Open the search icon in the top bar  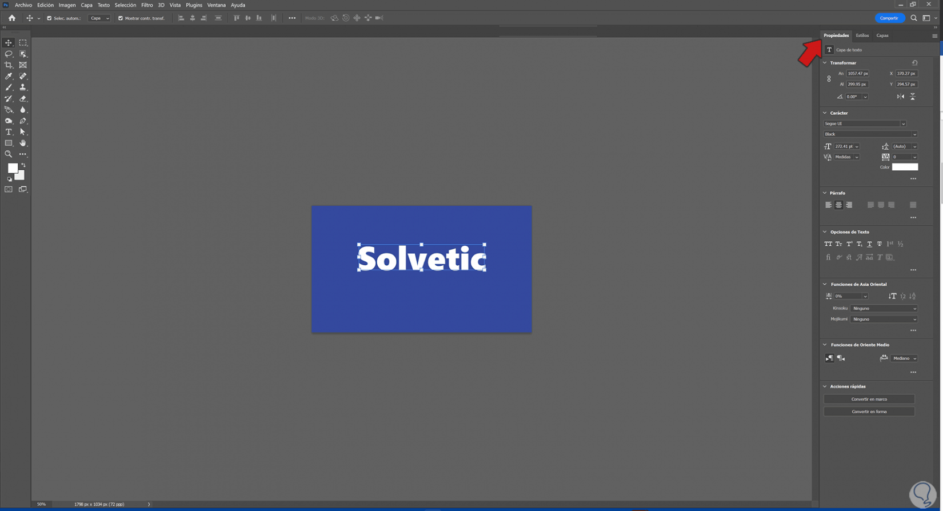tap(914, 18)
